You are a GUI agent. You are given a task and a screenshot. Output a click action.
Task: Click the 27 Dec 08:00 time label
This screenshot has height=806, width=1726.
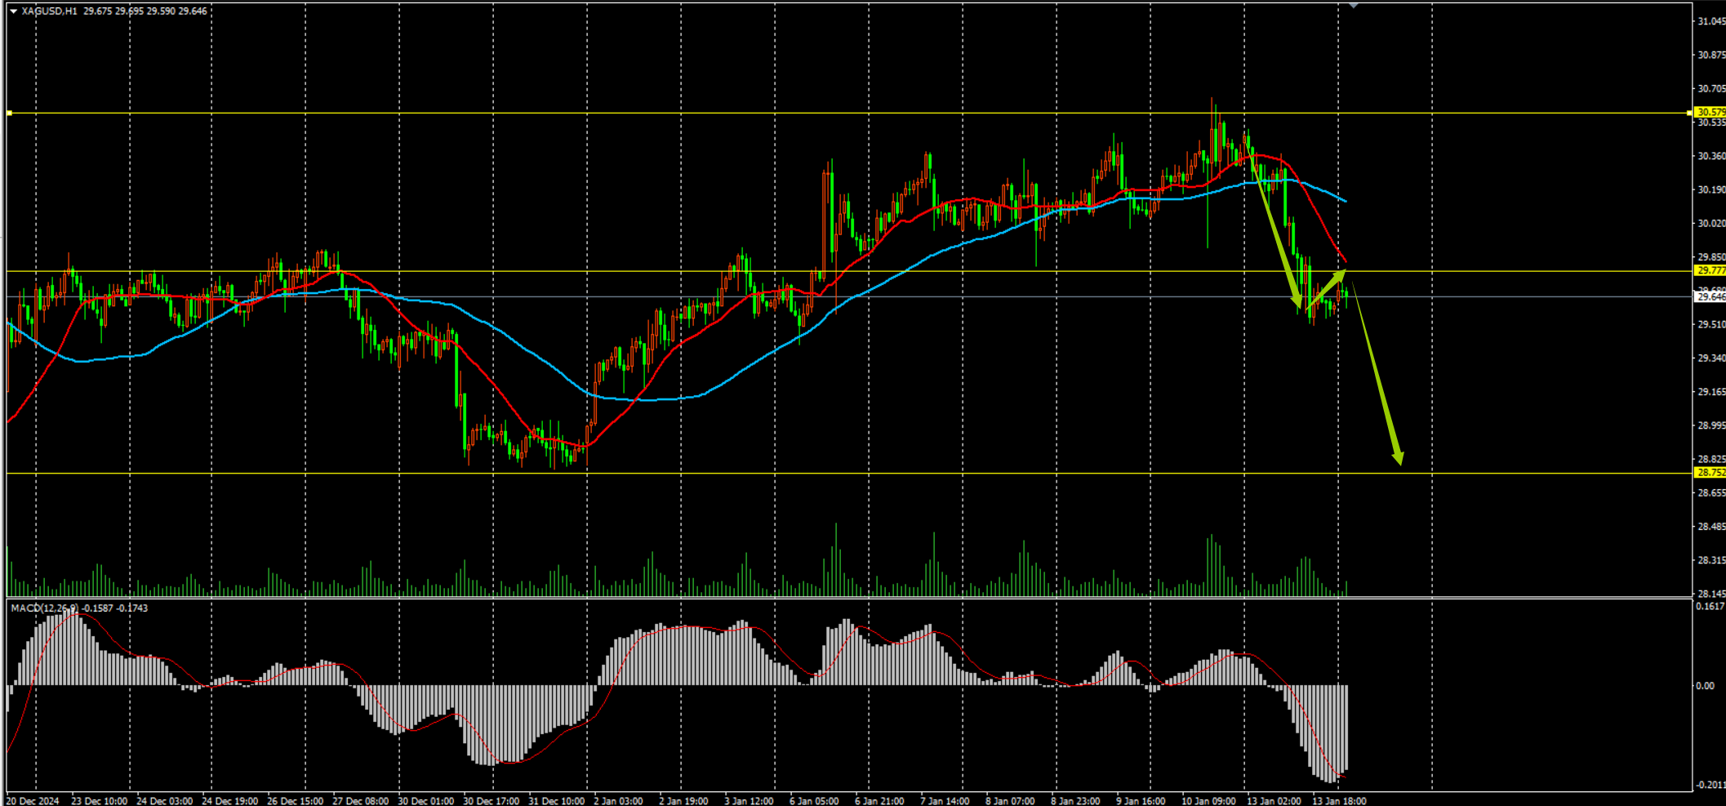[360, 801]
